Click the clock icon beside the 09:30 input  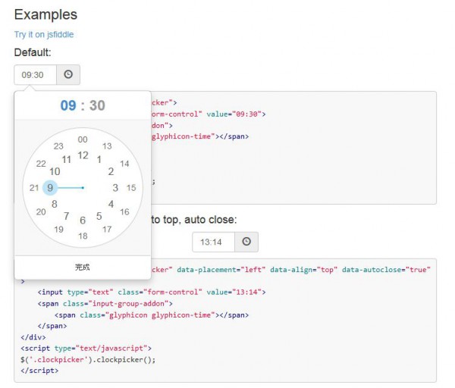(x=68, y=74)
